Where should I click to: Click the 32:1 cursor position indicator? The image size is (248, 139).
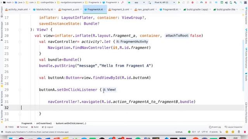194,132
